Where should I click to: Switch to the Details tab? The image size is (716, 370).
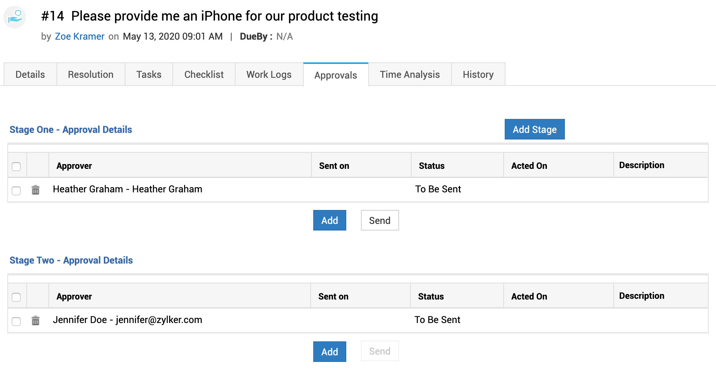(30, 75)
